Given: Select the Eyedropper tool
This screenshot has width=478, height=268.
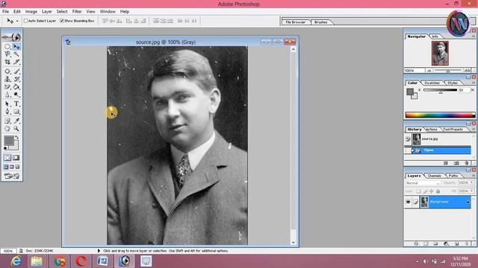Looking at the screenshot, I should (16, 121).
